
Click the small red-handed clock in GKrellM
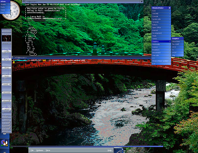click(x=6, y=38)
